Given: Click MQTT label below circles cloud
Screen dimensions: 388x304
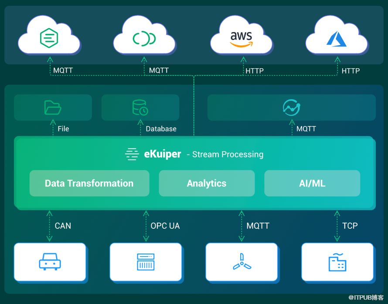Looking at the screenshot, I should click(x=159, y=70).
